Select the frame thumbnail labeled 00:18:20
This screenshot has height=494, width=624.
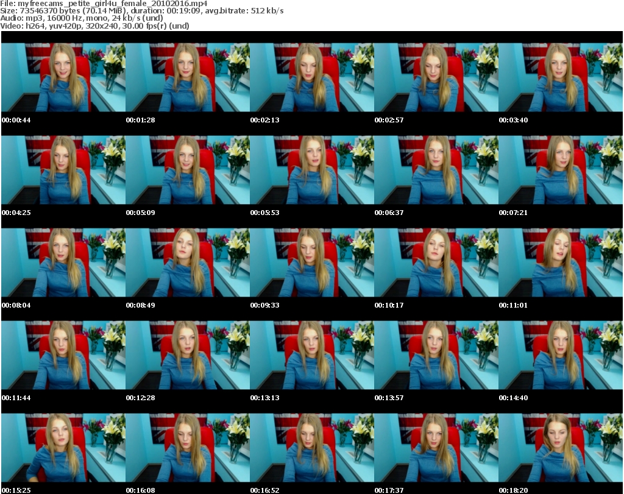[x=561, y=448]
